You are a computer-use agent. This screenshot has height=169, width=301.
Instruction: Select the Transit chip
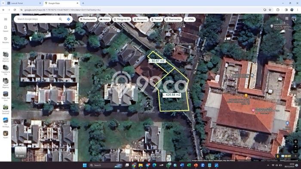pos(156,19)
